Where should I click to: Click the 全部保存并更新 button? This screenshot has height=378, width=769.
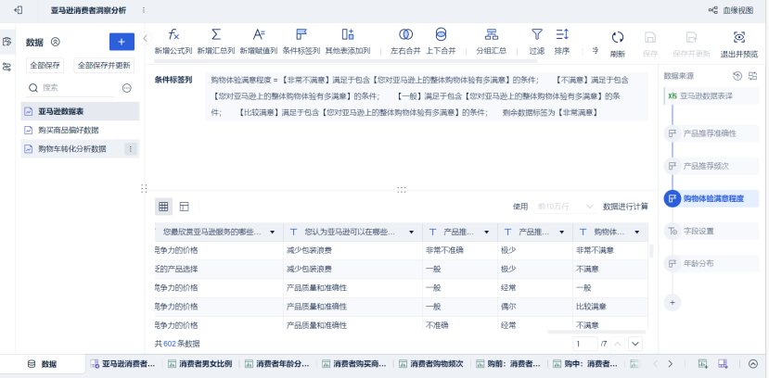point(104,65)
